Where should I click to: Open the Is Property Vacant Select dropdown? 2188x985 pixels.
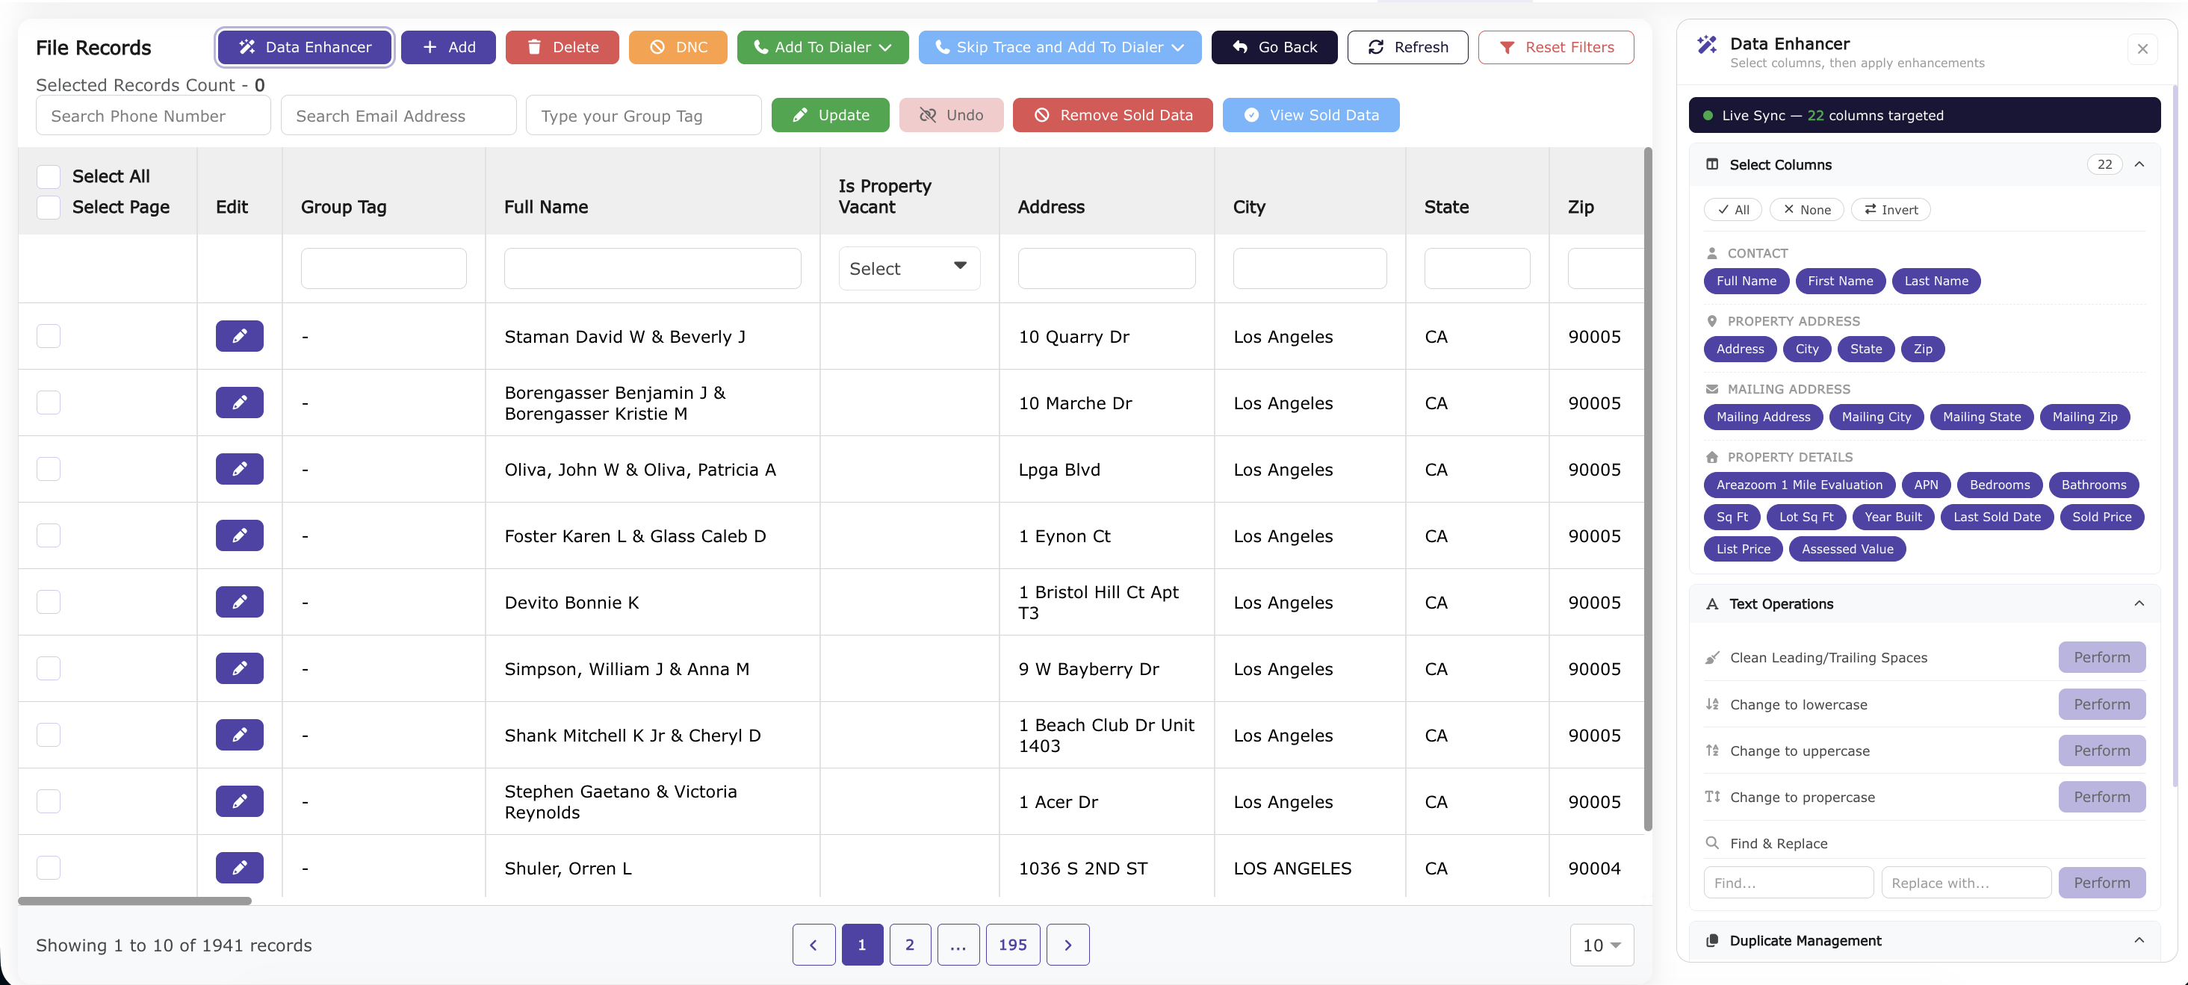pyautogui.click(x=908, y=267)
